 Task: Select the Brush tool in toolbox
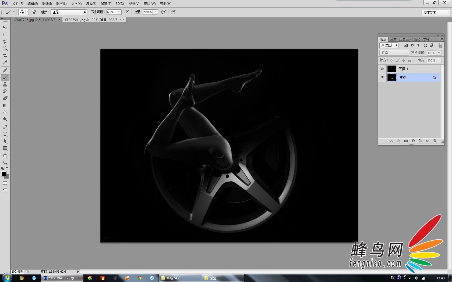pyautogui.click(x=5, y=77)
